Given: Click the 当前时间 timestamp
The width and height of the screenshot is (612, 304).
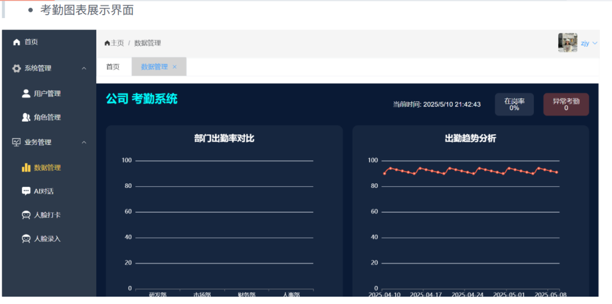Looking at the screenshot, I should click(436, 105).
